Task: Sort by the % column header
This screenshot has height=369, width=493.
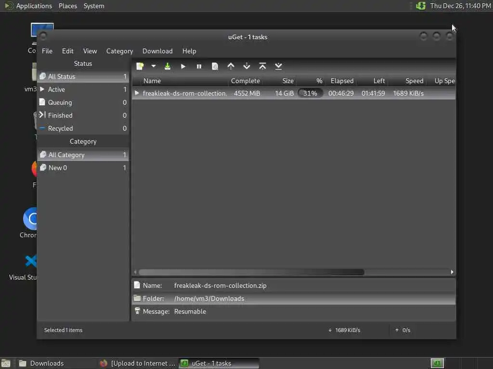Action: click(311, 81)
